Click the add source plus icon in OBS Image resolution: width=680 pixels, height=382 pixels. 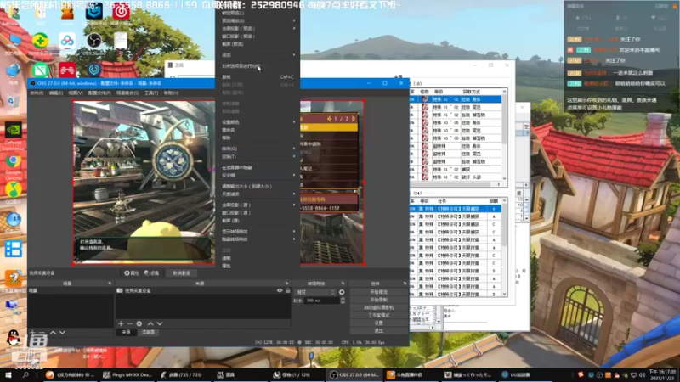tap(121, 323)
